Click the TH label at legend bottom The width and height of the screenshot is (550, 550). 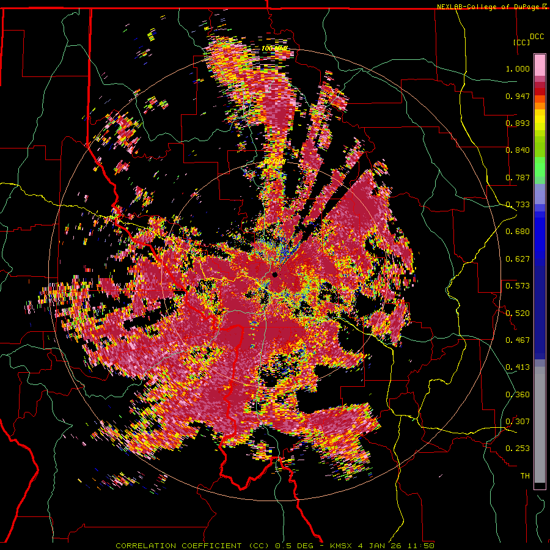(x=525, y=475)
